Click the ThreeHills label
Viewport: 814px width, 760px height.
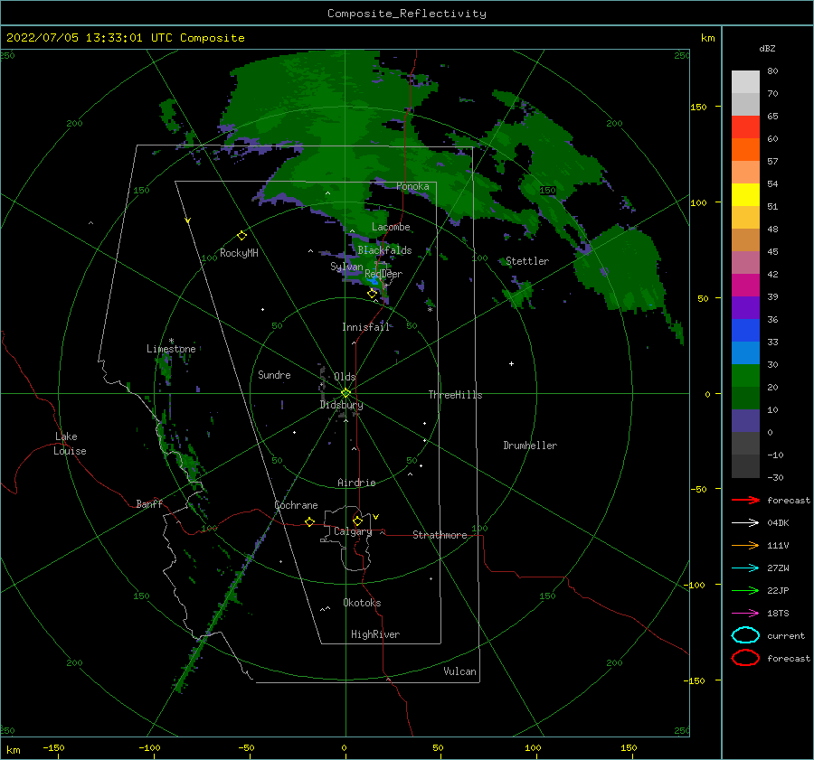(455, 395)
